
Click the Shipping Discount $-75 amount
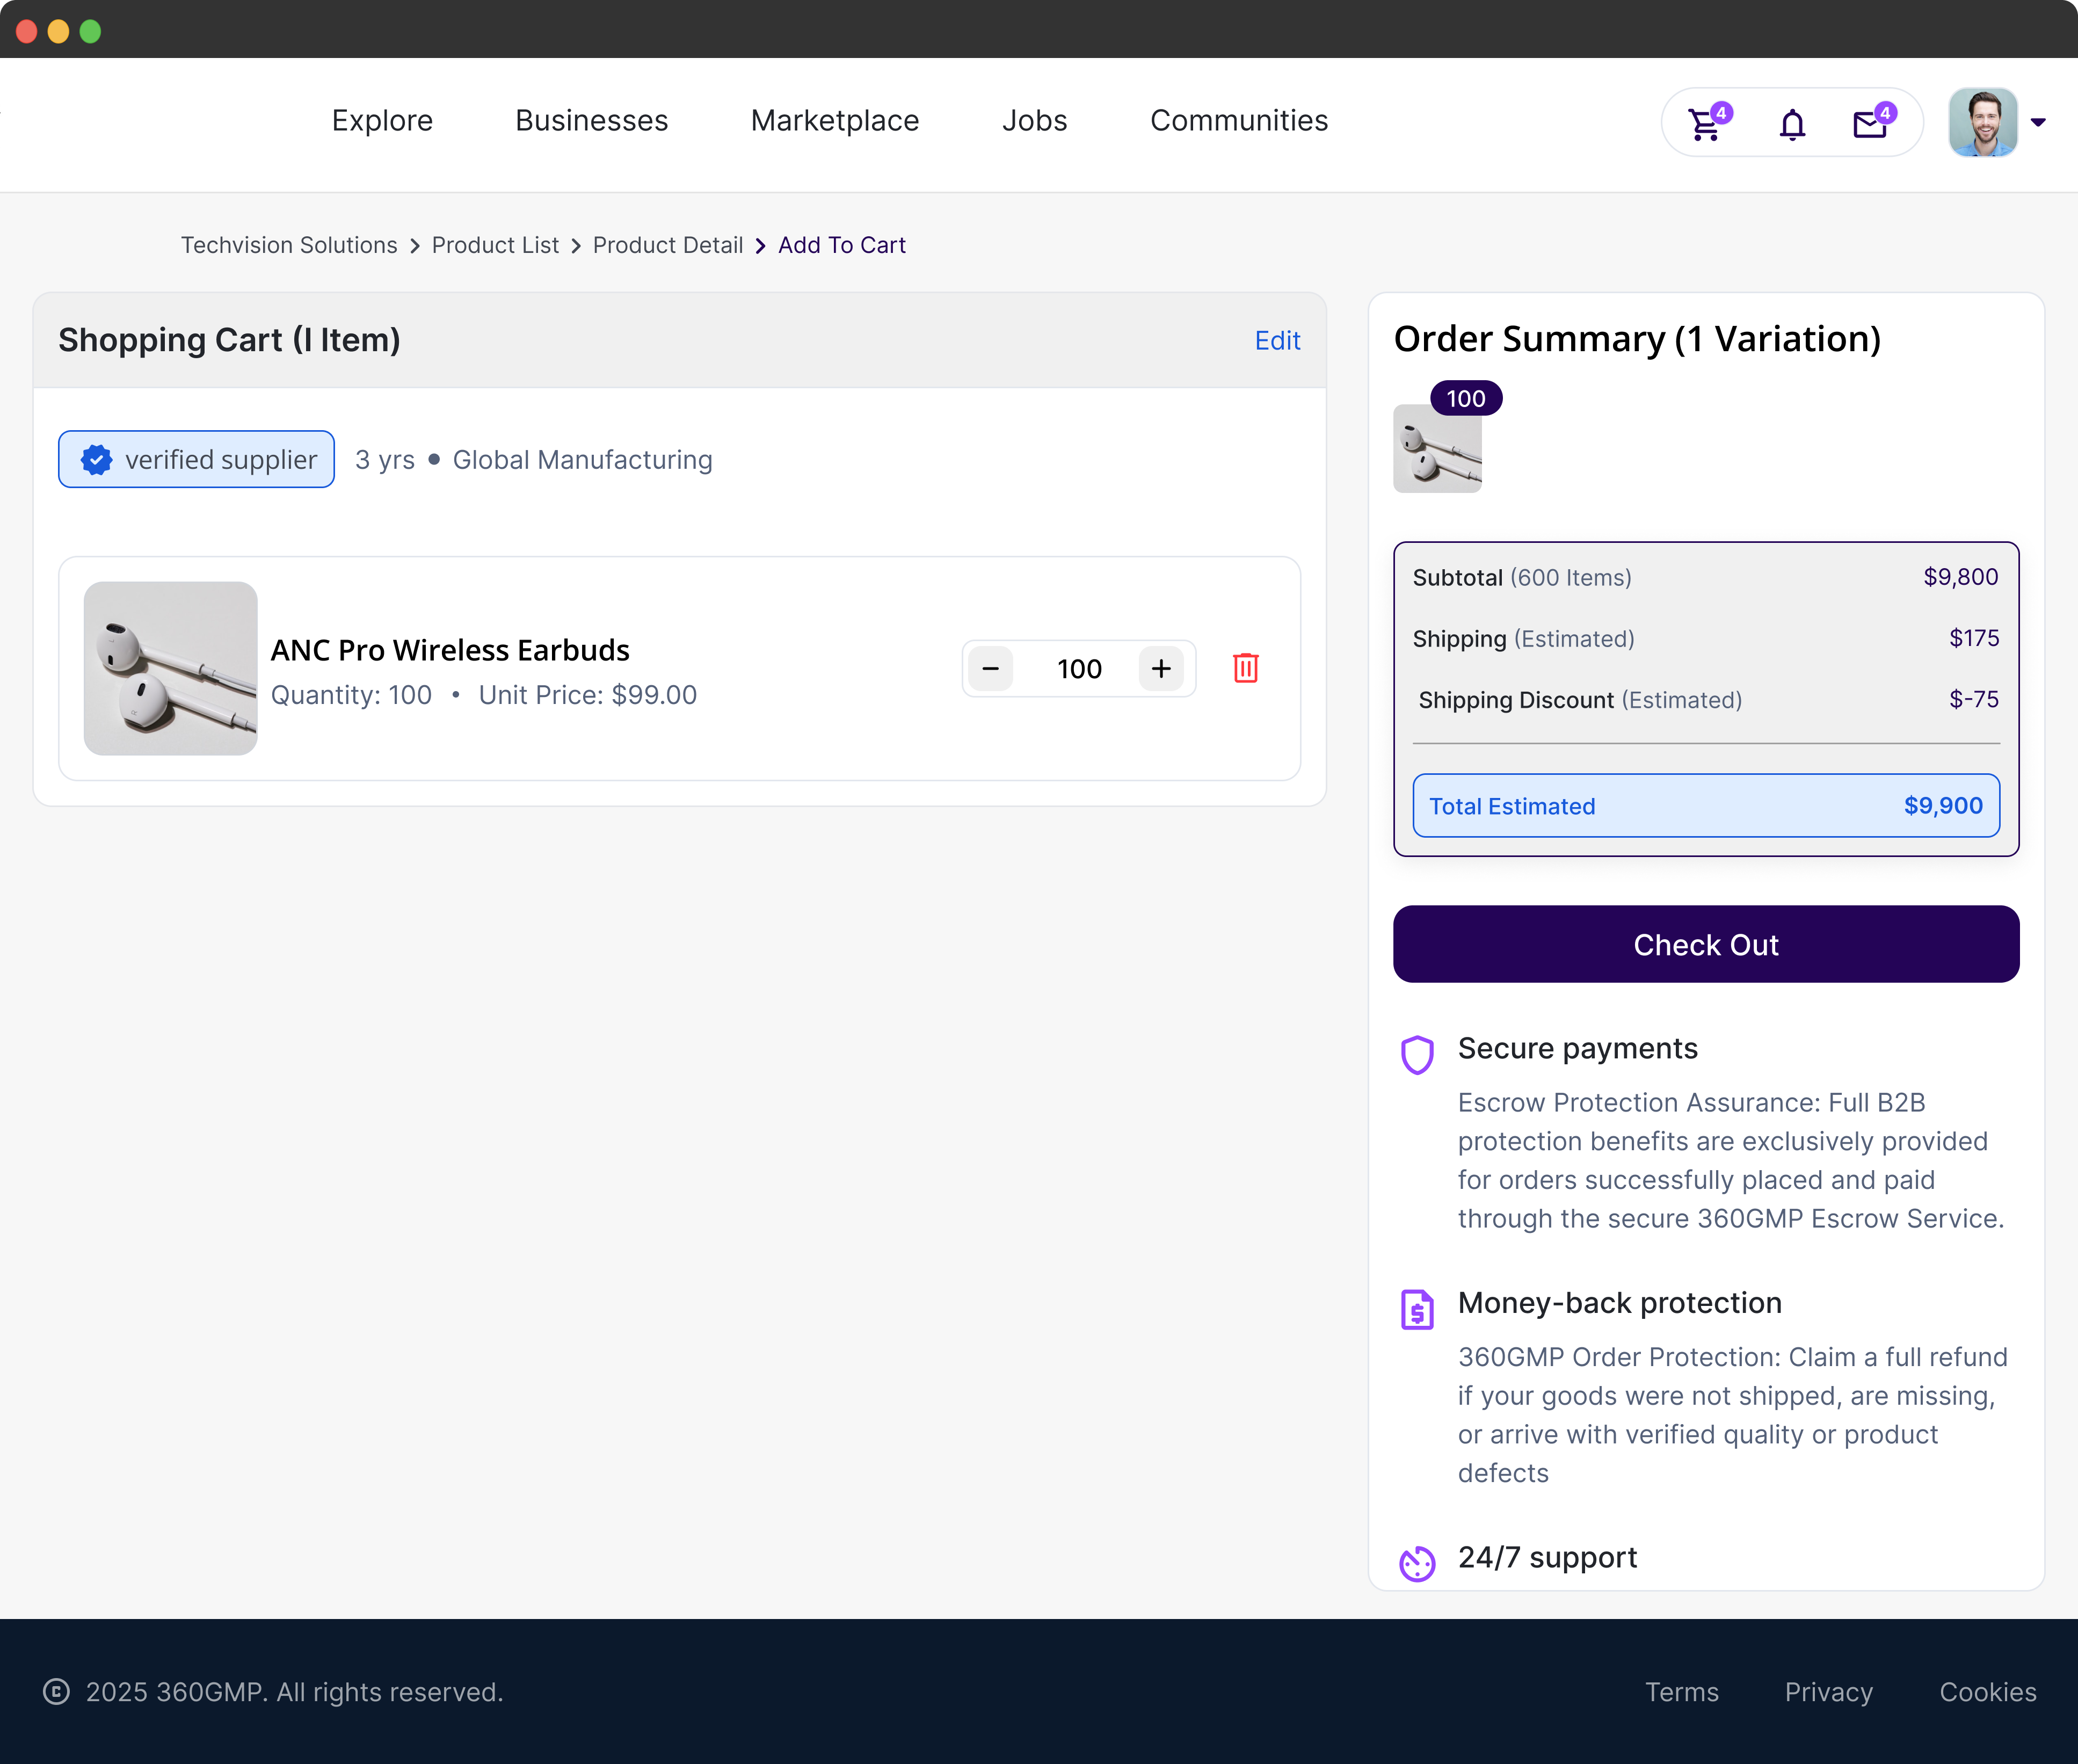(1973, 699)
